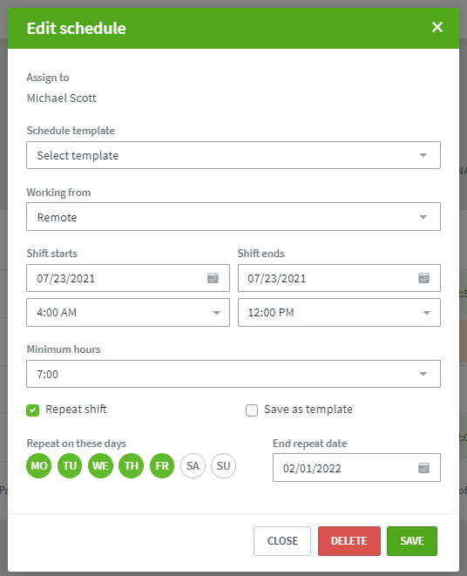The image size is (467, 576).
Task: Open calendar picker for Shift ends date
Action: click(423, 278)
